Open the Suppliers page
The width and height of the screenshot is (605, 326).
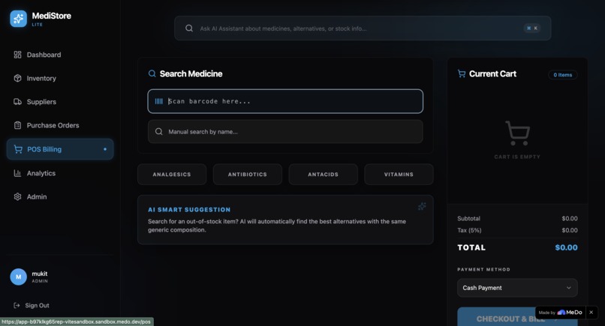60,102
